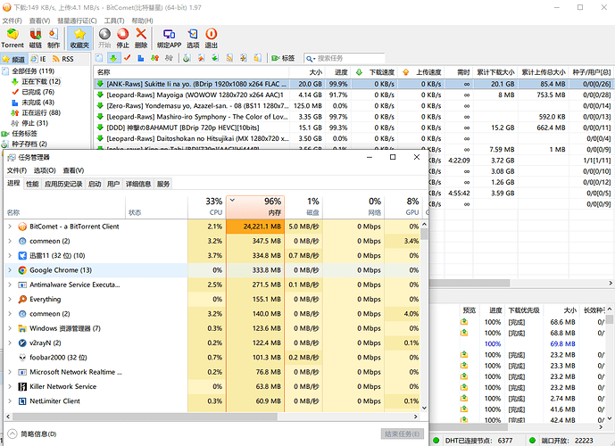Open 帮助(H) menu in BitComet
This screenshot has width=615, height=446.
[142, 21]
